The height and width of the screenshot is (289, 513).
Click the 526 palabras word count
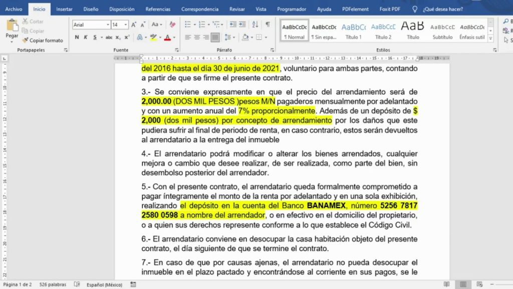(x=53, y=284)
